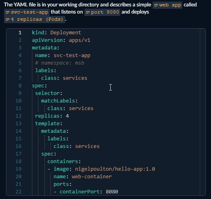Click the nested 'metadata:' key on line 14
The image size is (211, 199).
coord(55,131)
